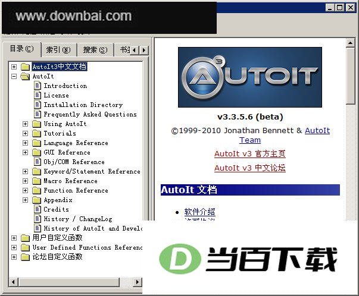Open the AutoIt v3 中文论坛 link
The width and height of the screenshot is (359, 296).
tap(250, 168)
